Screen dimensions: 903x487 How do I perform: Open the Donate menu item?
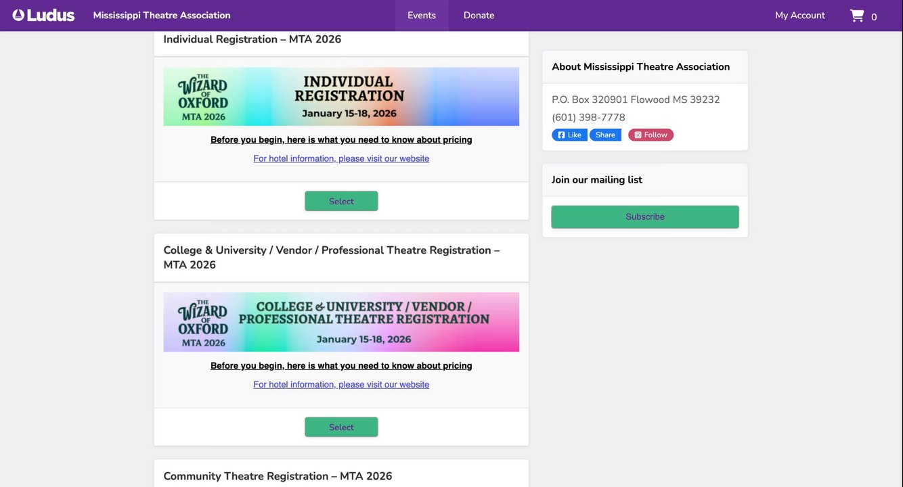point(479,15)
